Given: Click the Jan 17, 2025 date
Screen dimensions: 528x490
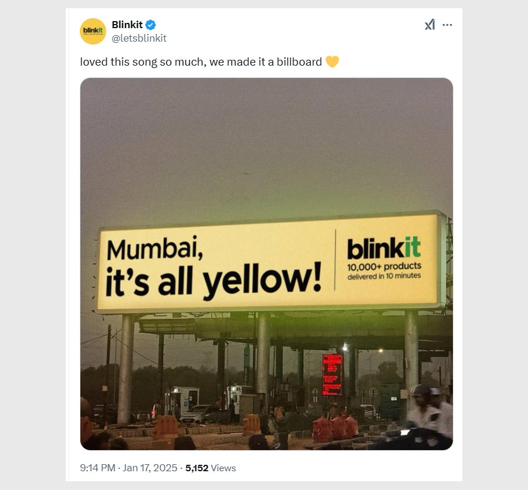Looking at the screenshot, I should click(150, 468).
